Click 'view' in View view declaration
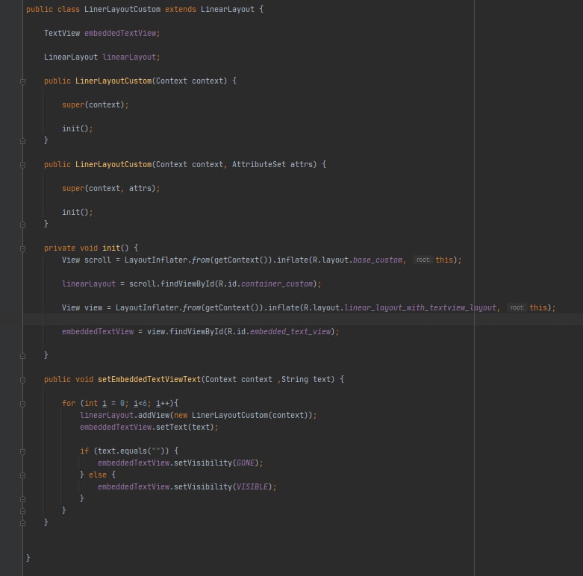The width and height of the screenshot is (583, 576). (93, 307)
